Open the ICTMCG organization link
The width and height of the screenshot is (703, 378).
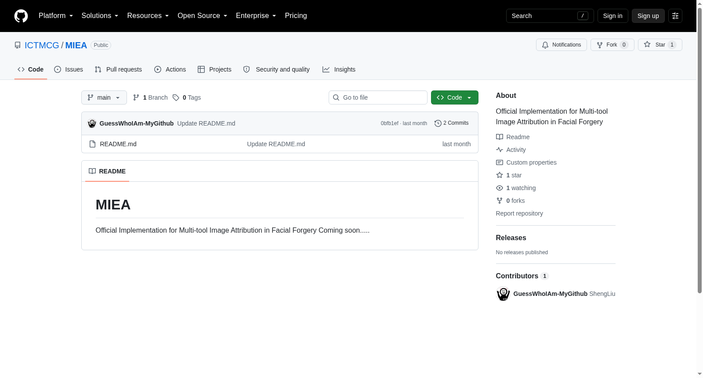[42, 45]
